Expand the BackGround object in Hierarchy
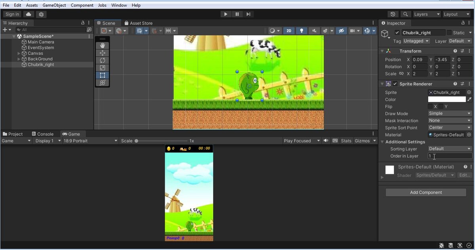The image size is (475, 250). click(x=19, y=59)
